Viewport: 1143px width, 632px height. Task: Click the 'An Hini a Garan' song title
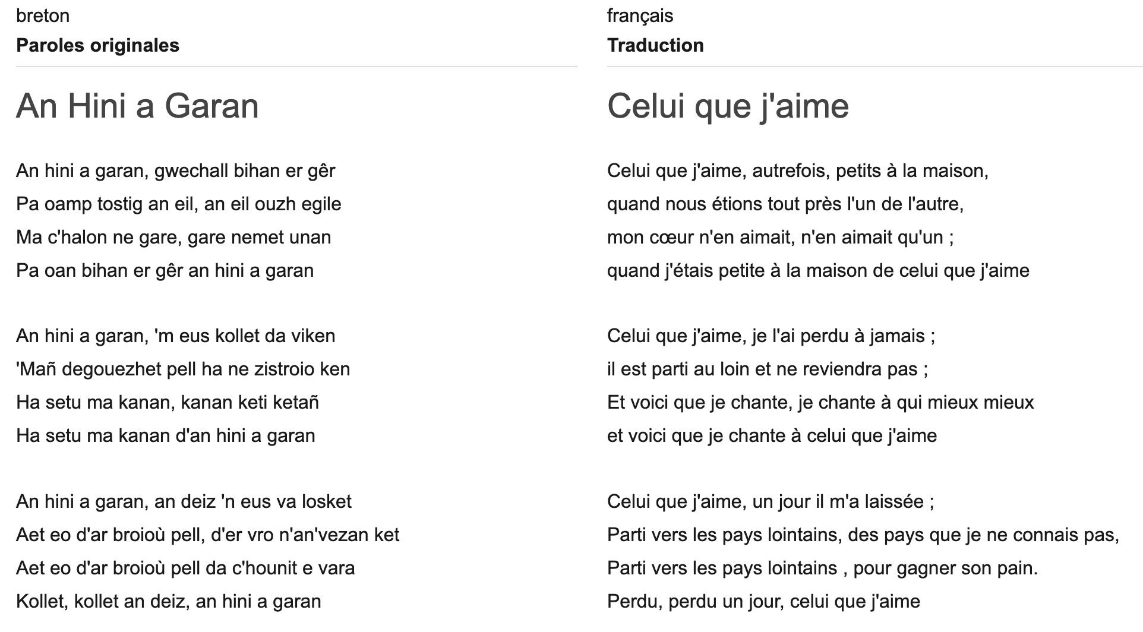point(137,106)
